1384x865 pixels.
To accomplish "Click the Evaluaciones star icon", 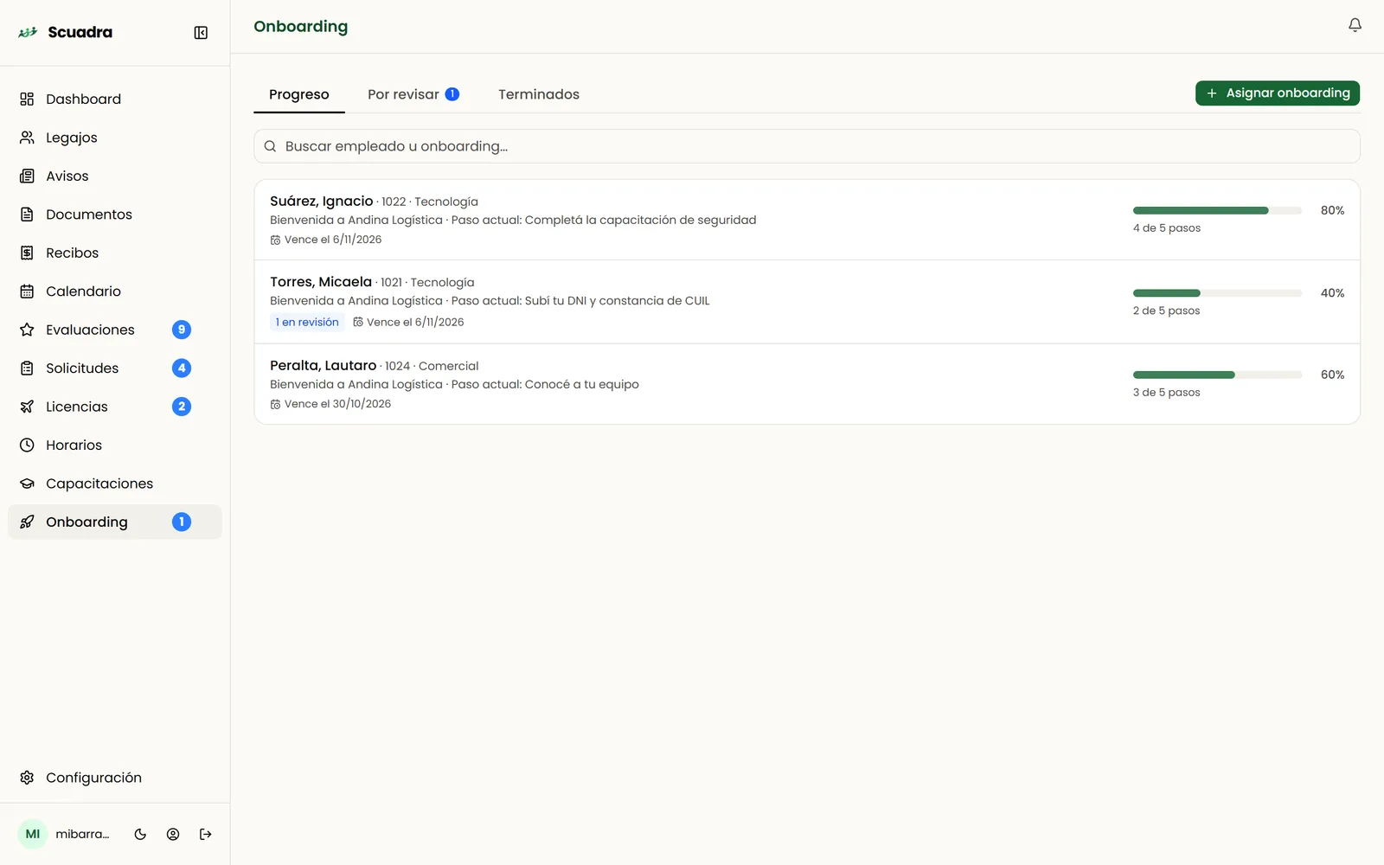I will pyautogui.click(x=27, y=330).
